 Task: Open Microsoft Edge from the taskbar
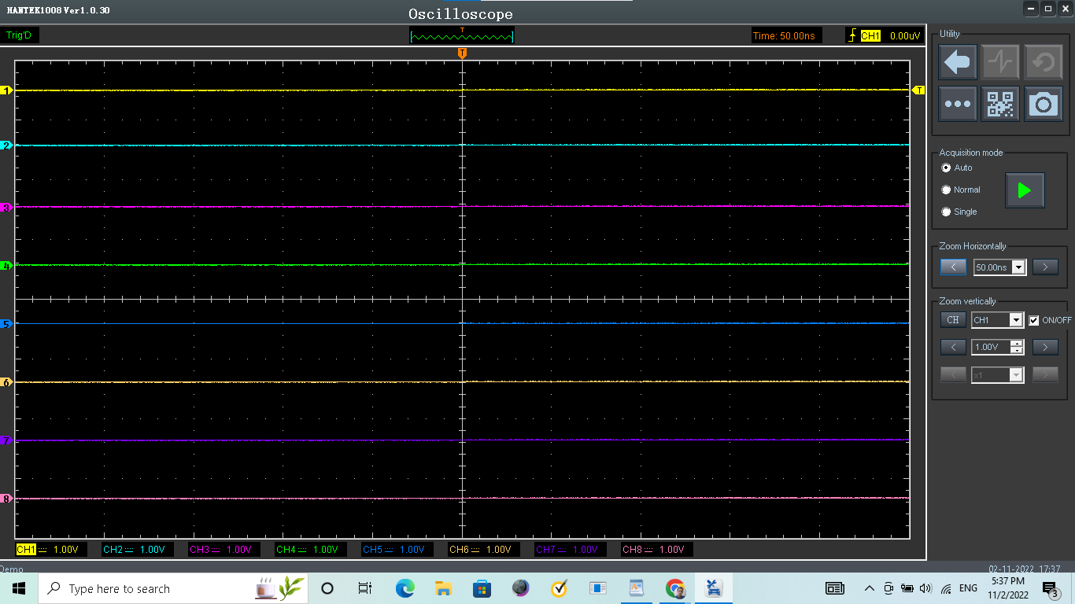(405, 588)
